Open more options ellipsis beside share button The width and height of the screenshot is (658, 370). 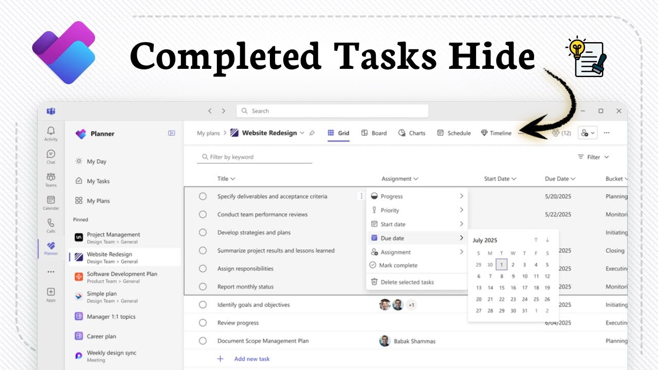click(607, 133)
